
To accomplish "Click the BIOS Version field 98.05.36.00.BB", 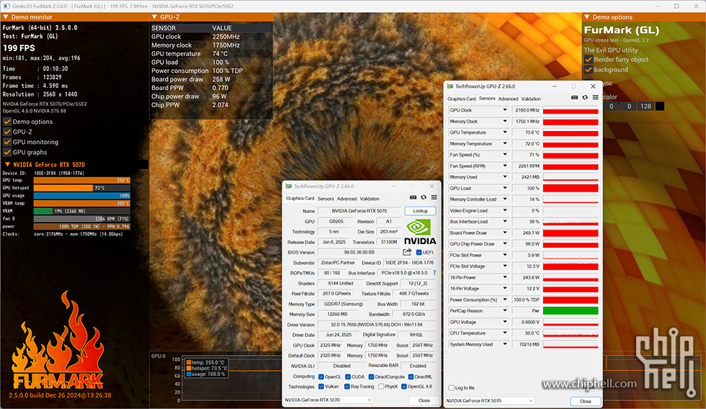I will pos(359,253).
